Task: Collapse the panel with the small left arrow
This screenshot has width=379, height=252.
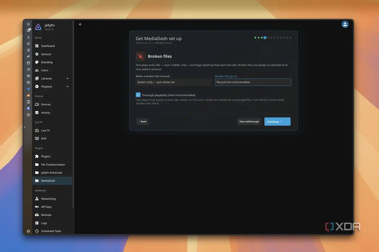Action: coord(25,127)
